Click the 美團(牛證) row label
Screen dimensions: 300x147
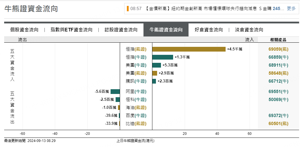(136, 65)
